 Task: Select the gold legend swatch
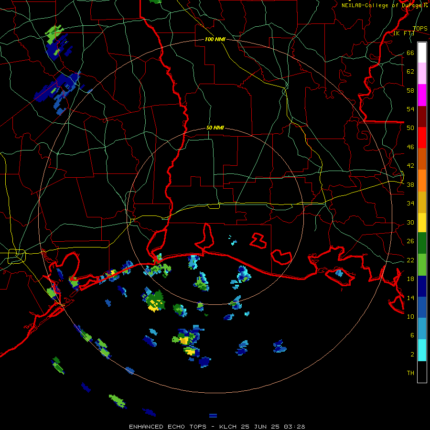(x=422, y=202)
